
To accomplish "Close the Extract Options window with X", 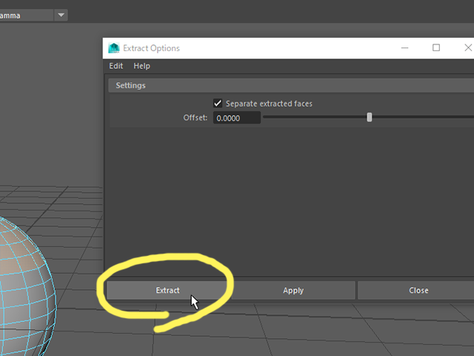I will point(468,47).
